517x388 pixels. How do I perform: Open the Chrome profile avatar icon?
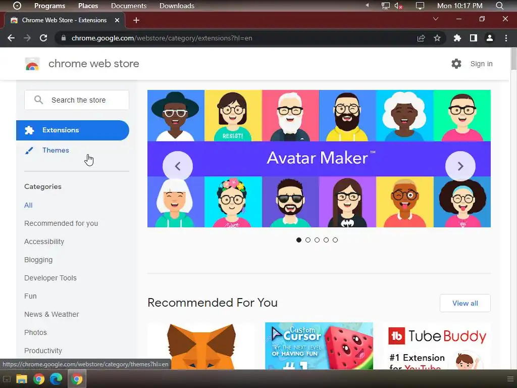[490, 38]
